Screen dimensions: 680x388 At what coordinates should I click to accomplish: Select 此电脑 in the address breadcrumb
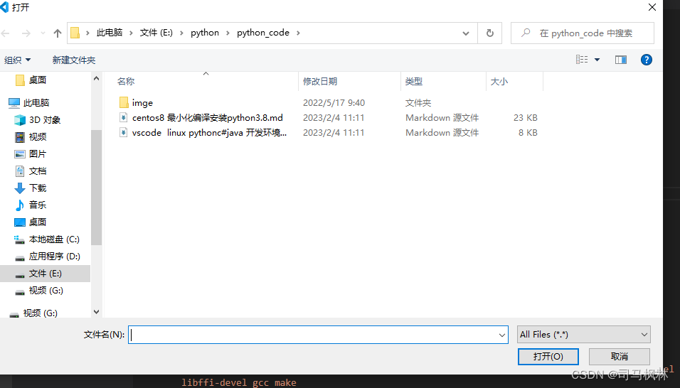click(110, 33)
